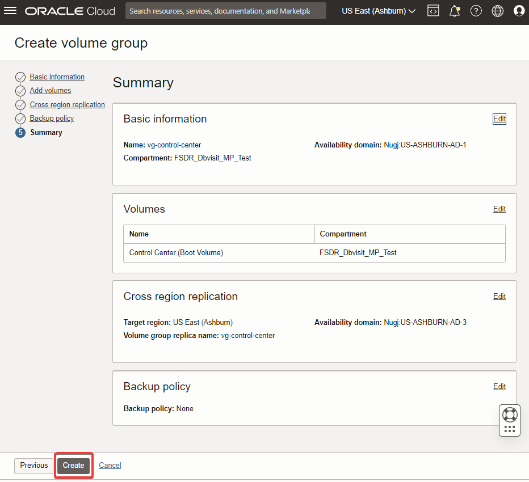Image resolution: width=529 pixels, height=482 pixels.
Task: Go to the Add volumes wizard step
Action: coord(51,91)
